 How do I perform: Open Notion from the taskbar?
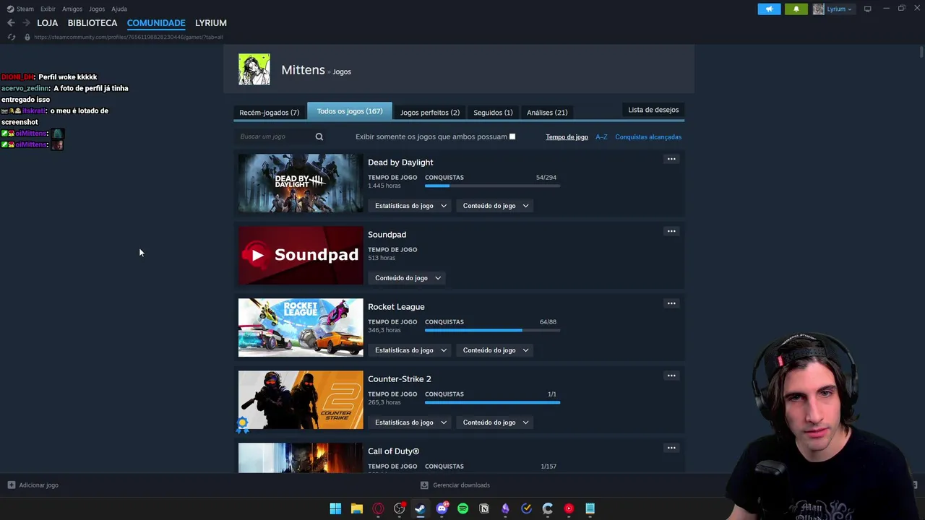coord(484,508)
